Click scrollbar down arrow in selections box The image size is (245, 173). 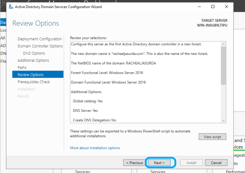223,120
